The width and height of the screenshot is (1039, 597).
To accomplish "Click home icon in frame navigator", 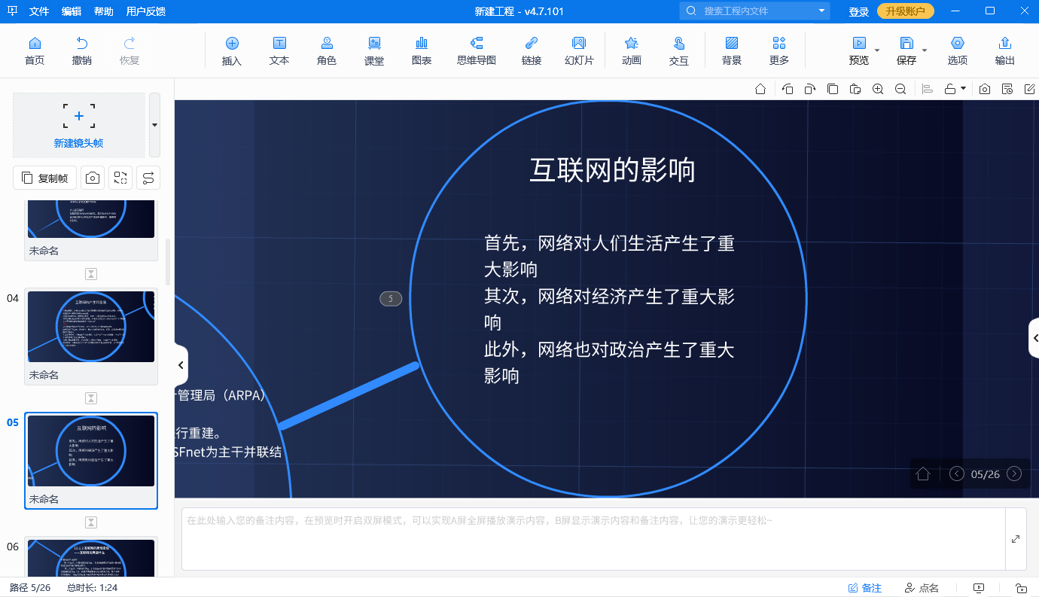I will [923, 474].
